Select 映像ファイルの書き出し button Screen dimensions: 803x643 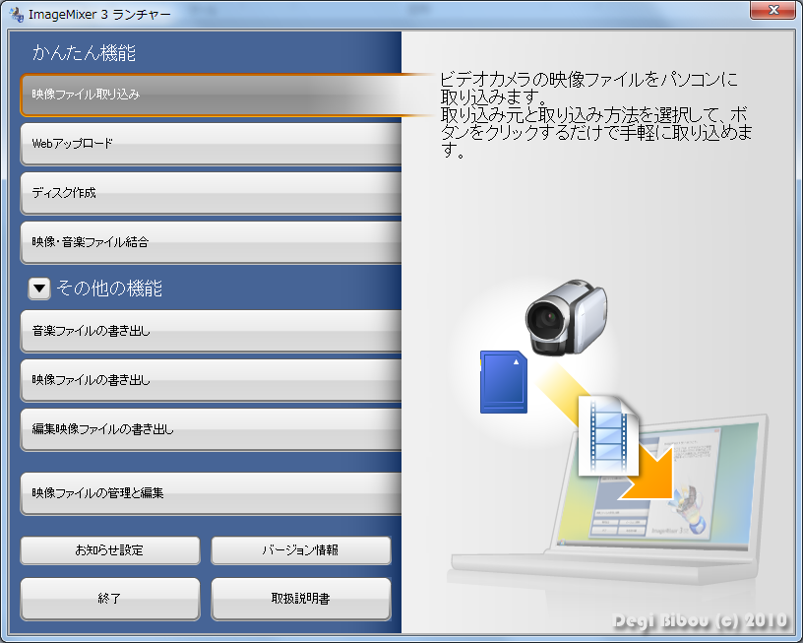[x=211, y=380]
